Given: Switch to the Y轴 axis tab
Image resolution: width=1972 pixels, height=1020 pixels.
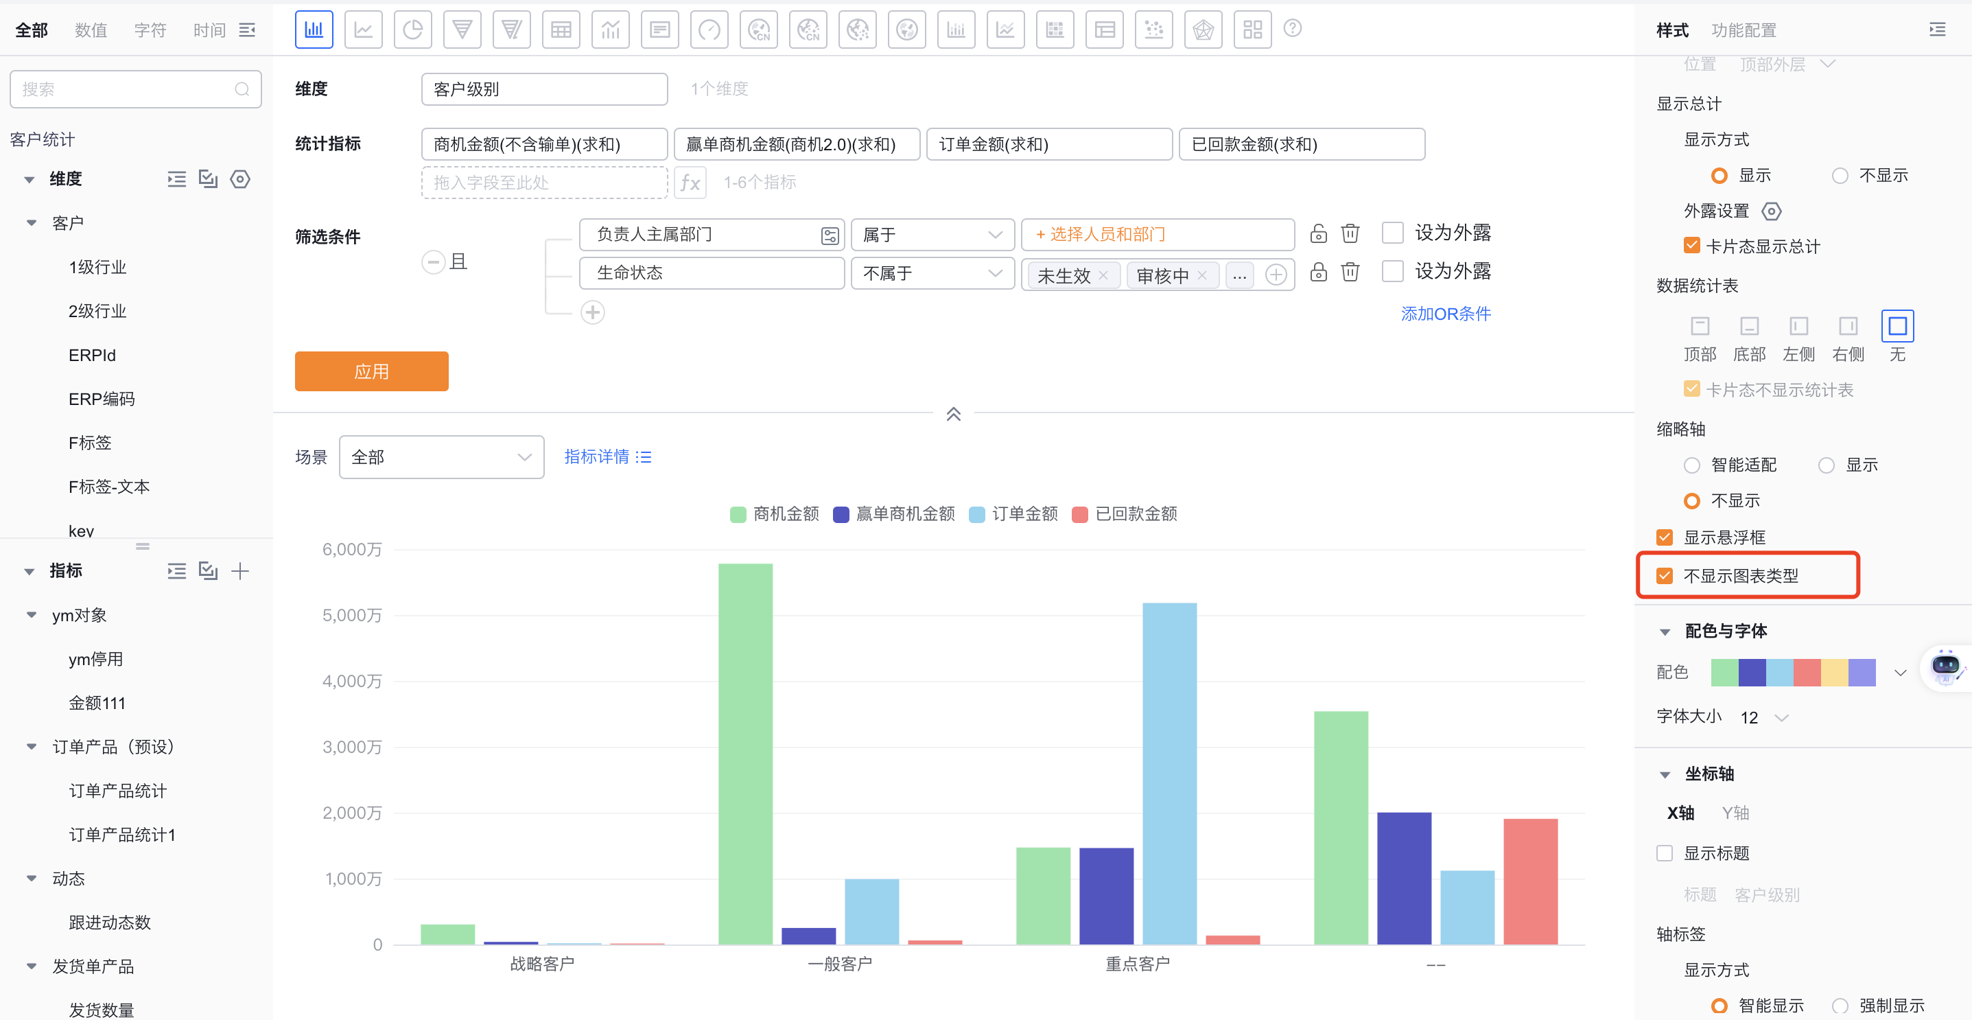Looking at the screenshot, I should coord(1735,813).
